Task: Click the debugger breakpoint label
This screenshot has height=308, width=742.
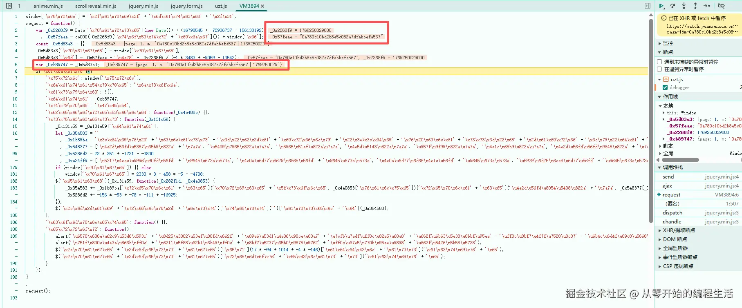Action: 679,87
